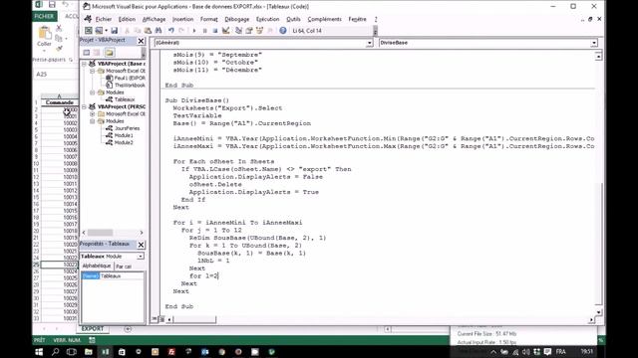
Task: Open the Outils menu
Action: tap(293, 19)
